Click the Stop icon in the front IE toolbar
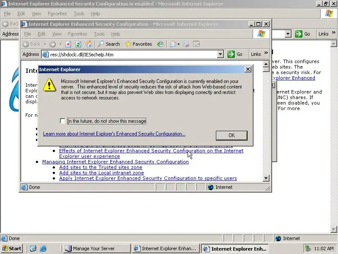Image resolution: width=338 pixels, height=254 pixels. click(x=68, y=44)
